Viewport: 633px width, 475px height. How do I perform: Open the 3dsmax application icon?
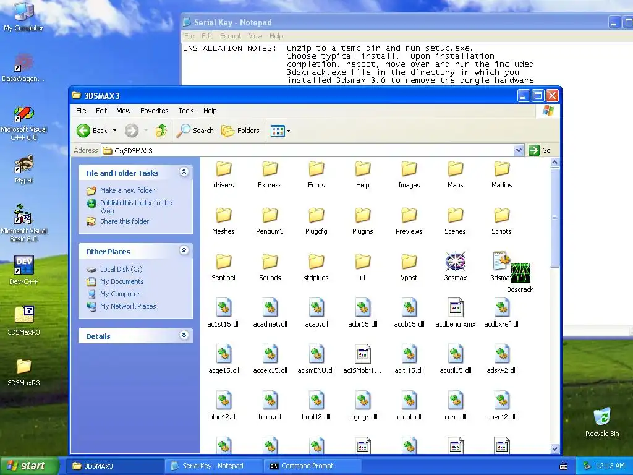click(x=456, y=262)
